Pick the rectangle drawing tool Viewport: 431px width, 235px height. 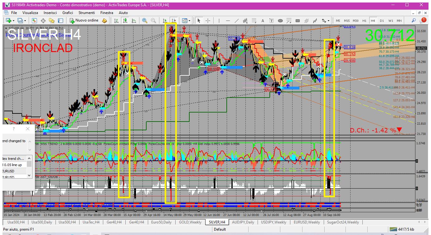point(298,21)
